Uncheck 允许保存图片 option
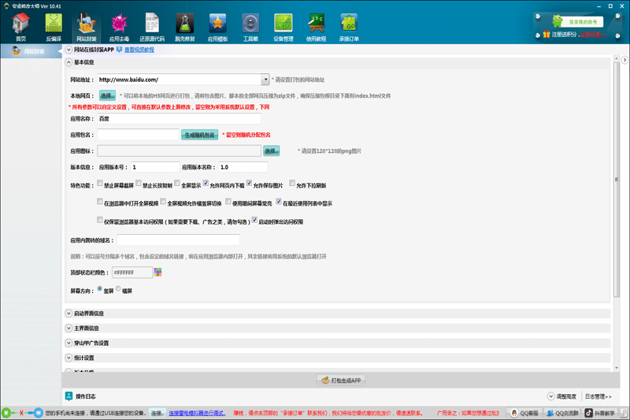This screenshot has width=630, height=420. coord(250,184)
